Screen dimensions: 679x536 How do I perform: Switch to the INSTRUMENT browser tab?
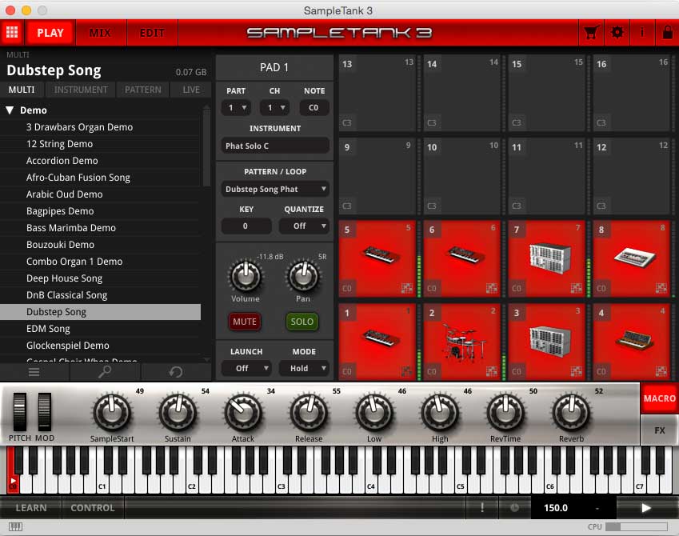[x=81, y=90]
